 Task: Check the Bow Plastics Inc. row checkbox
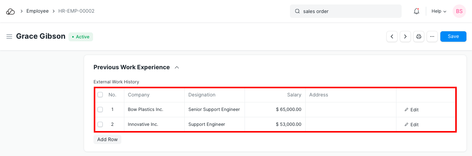(100, 109)
